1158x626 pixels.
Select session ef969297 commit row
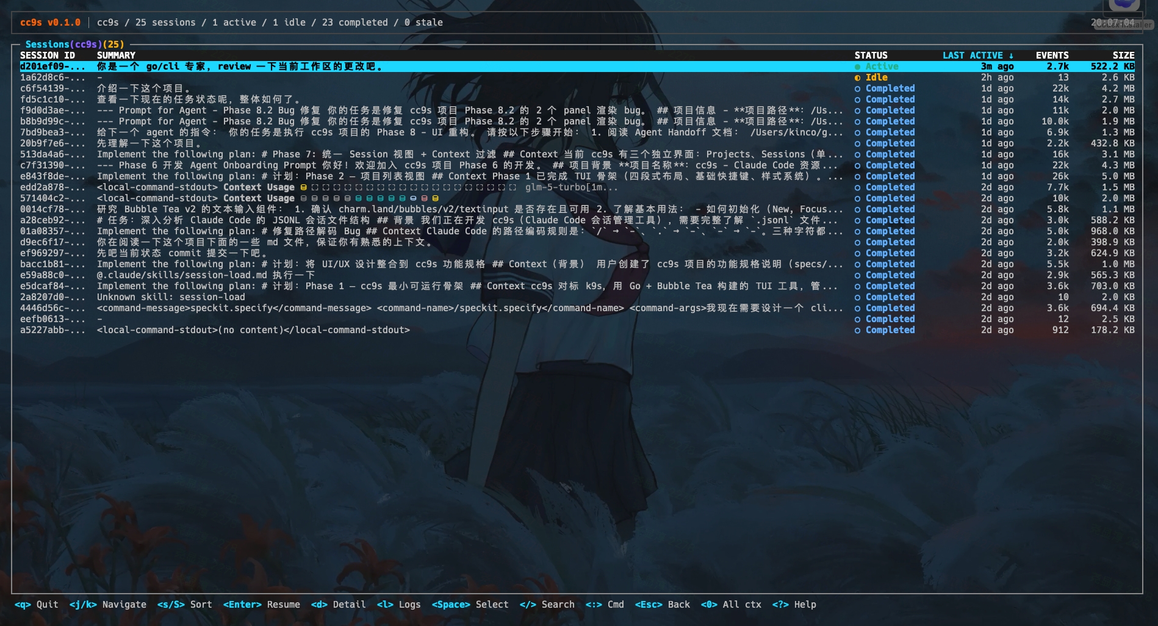577,253
